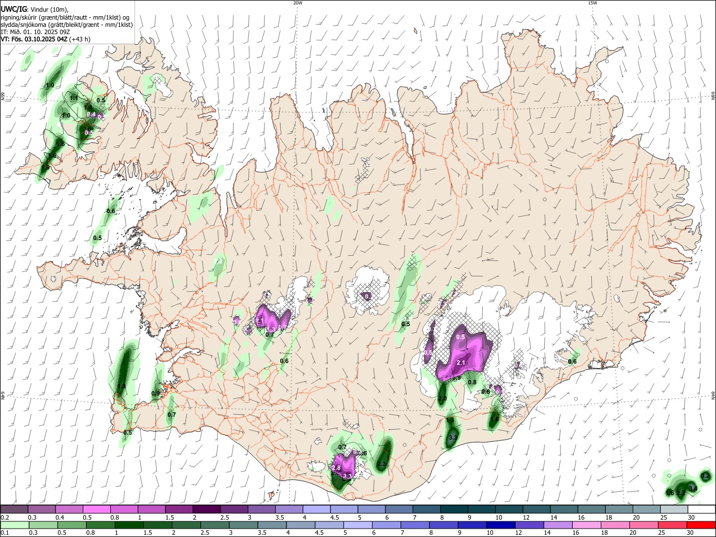The height and width of the screenshot is (537, 716).
Task: Click the darkest purple 2–2.5 swatch in upper scale
Action: (x=206, y=509)
